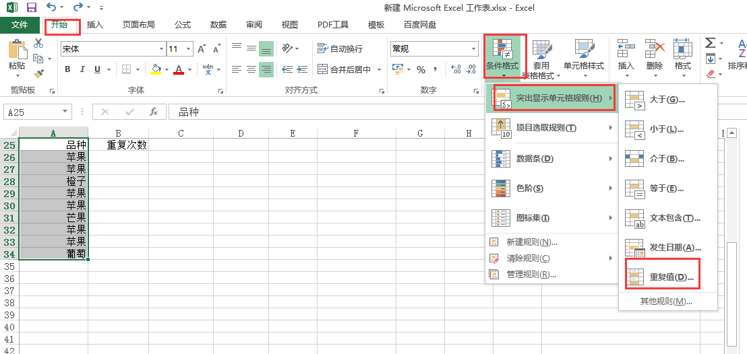Open 套用表格格式 table format gallery
The width and height of the screenshot is (747, 354).
(x=541, y=58)
